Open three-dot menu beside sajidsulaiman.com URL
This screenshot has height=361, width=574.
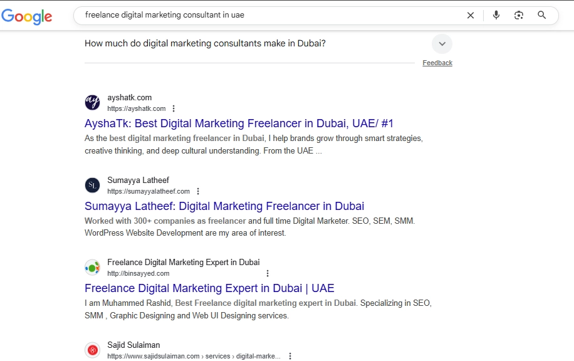click(290, 356)
